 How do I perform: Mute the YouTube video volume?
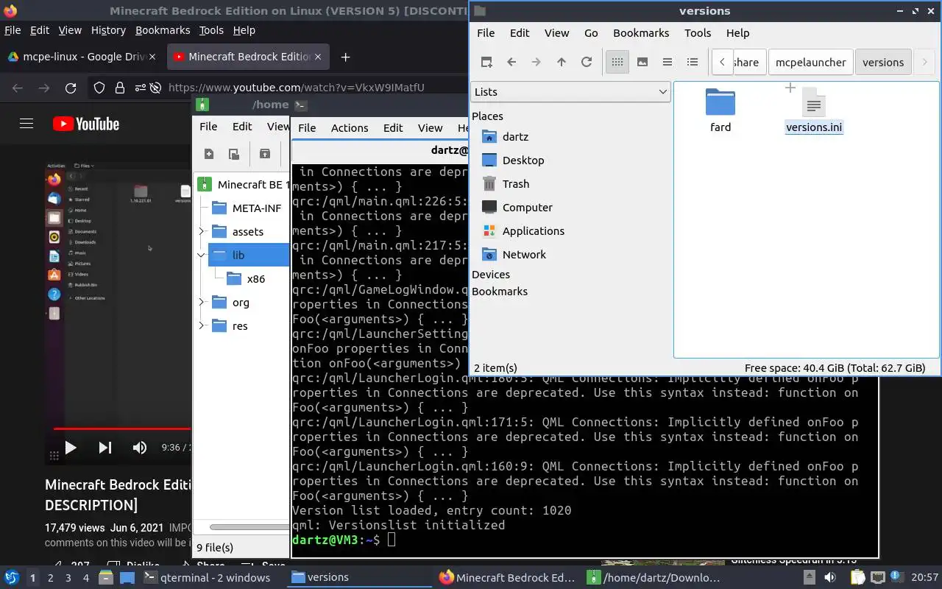click(139, 448)
